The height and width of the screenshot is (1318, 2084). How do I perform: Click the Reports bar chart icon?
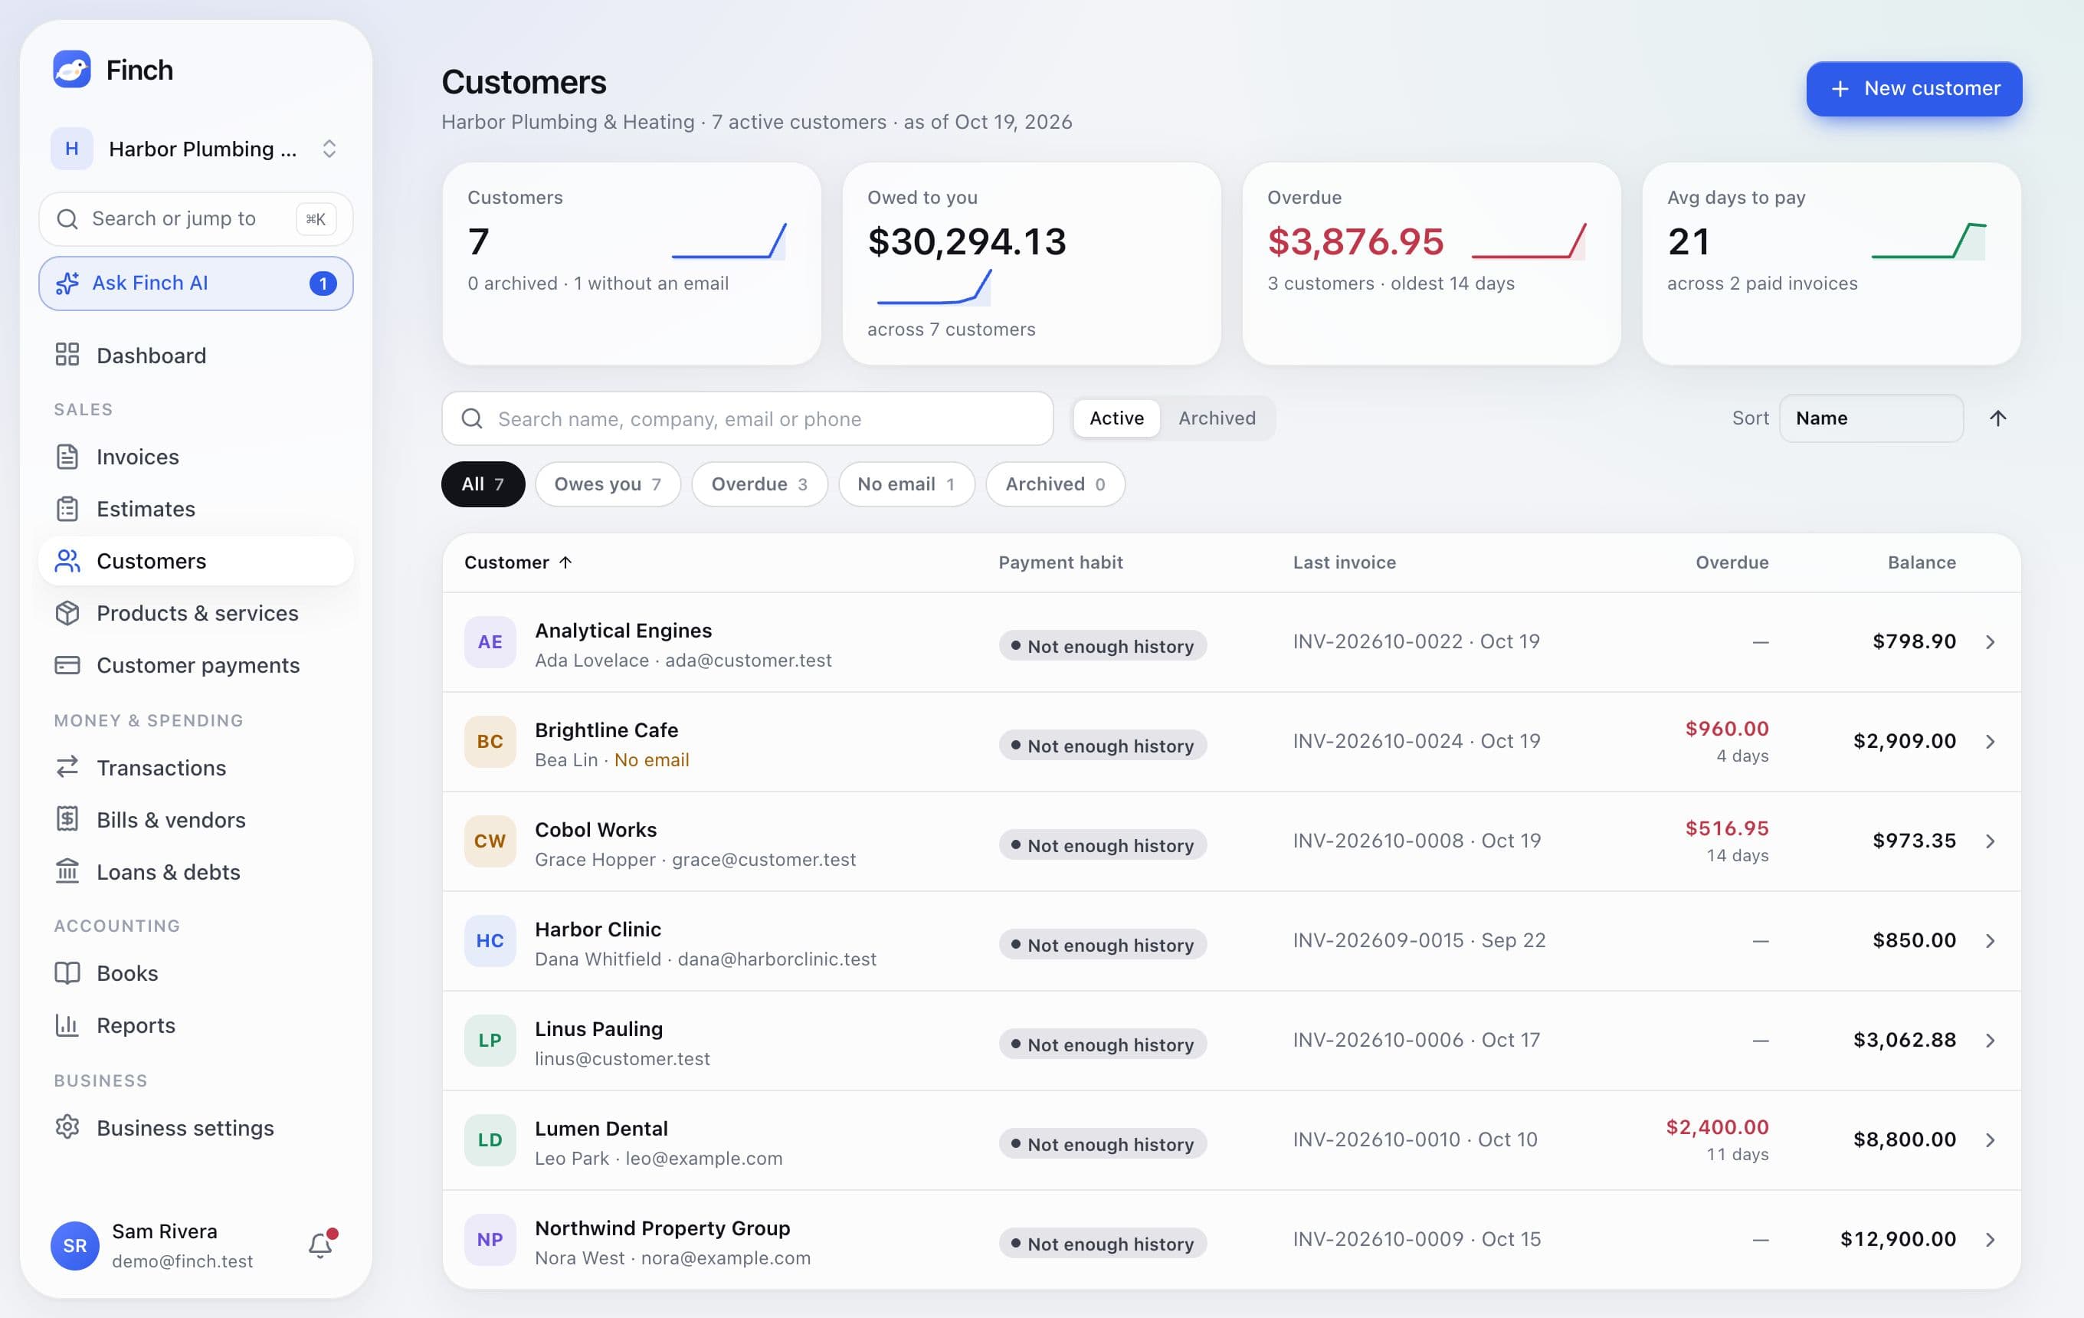(x=67, y=1025)
